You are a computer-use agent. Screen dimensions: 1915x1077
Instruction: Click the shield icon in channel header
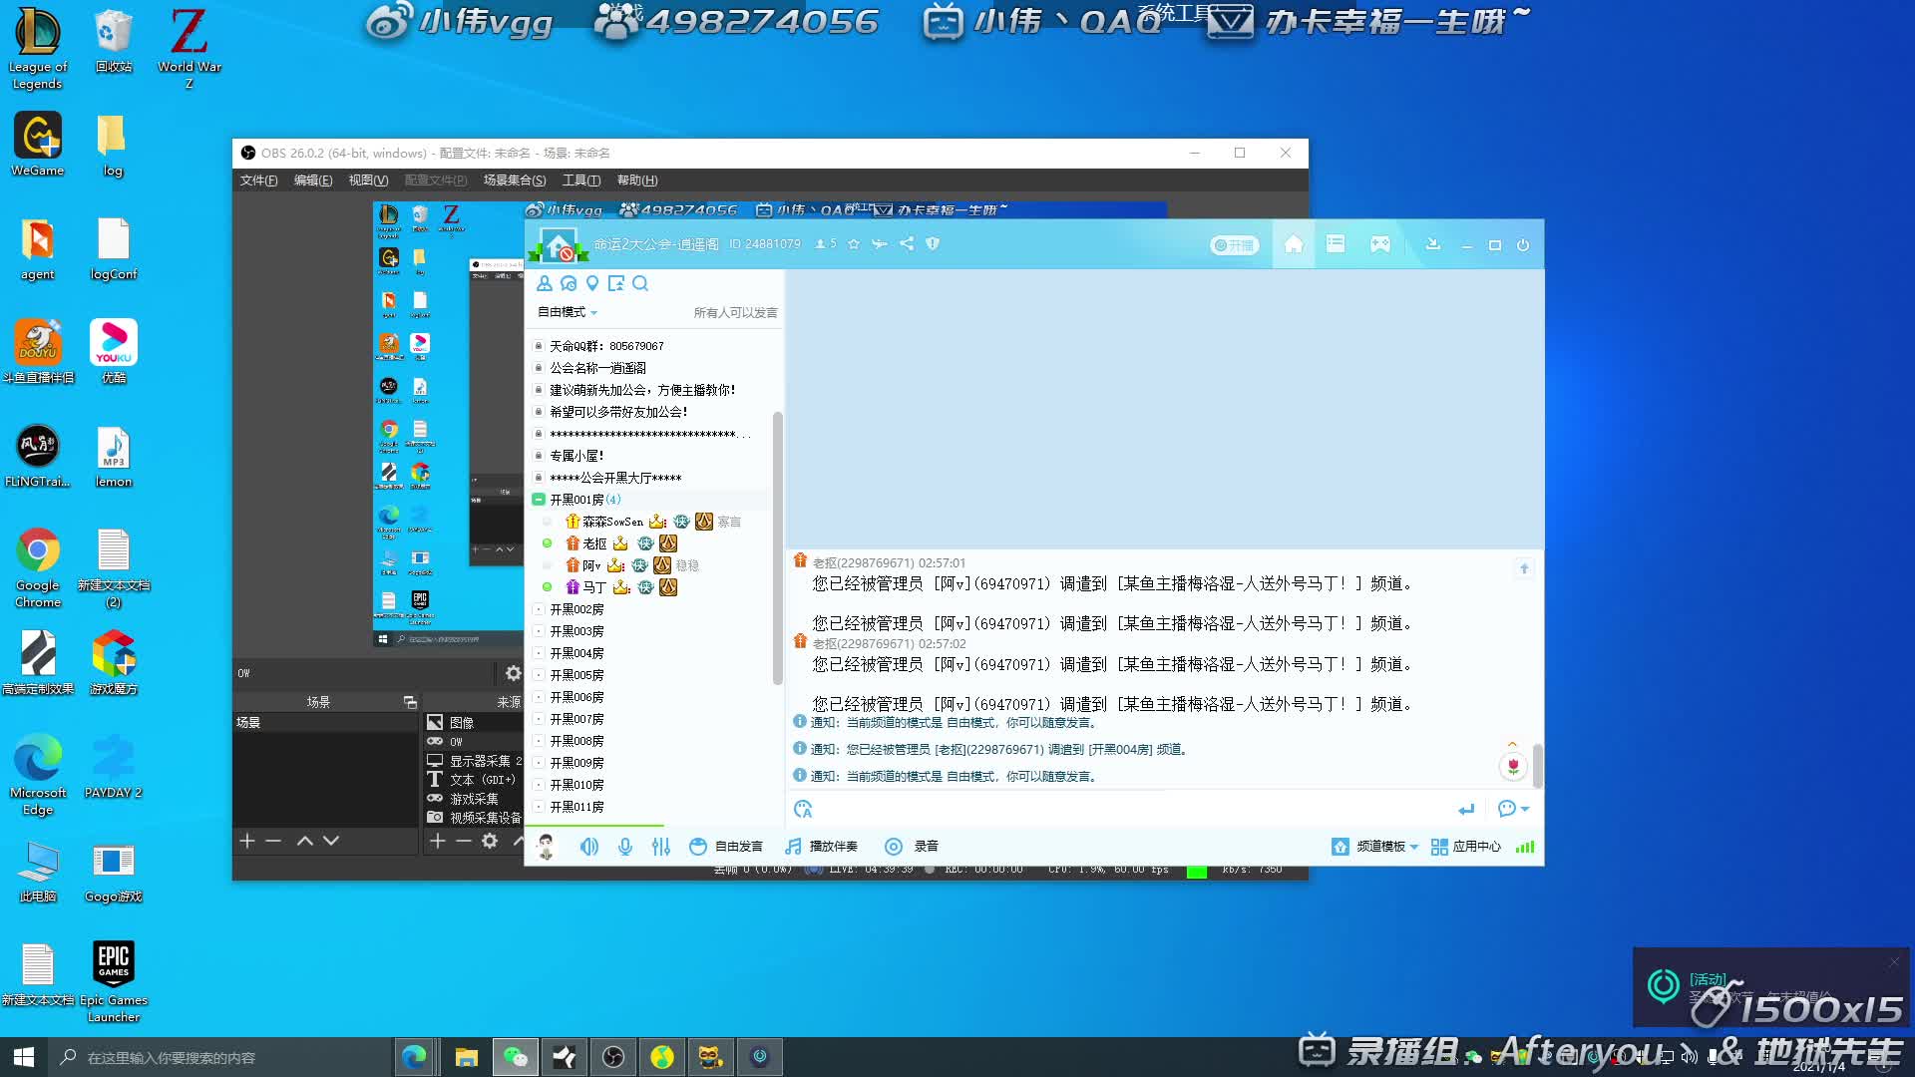(933, 243)
